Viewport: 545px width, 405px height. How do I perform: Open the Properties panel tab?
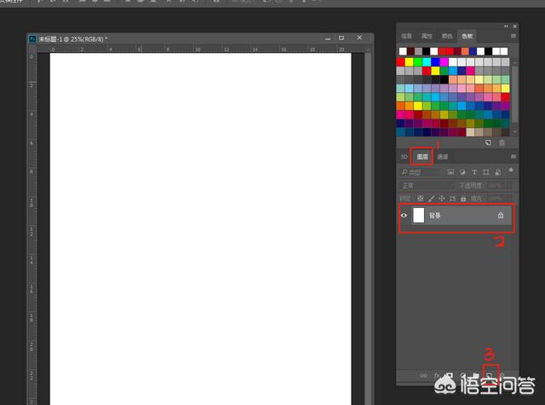(427, 37)
